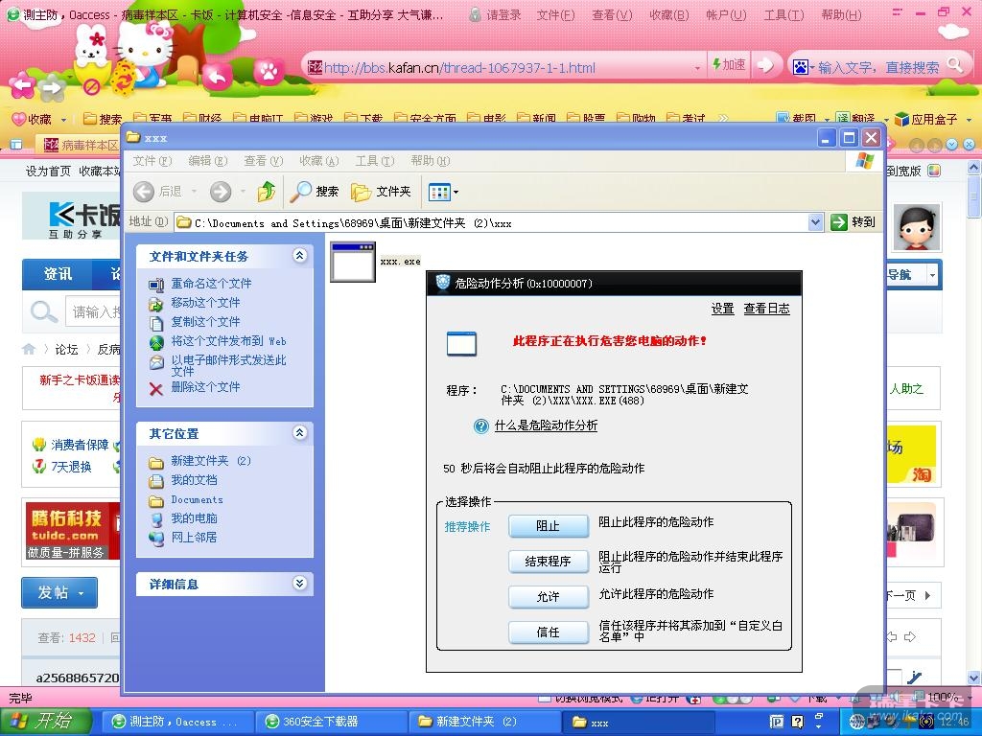Open File (文件) menu in Explorer window
The height and width of the screenshot is (736, 982).
[152, 161]
